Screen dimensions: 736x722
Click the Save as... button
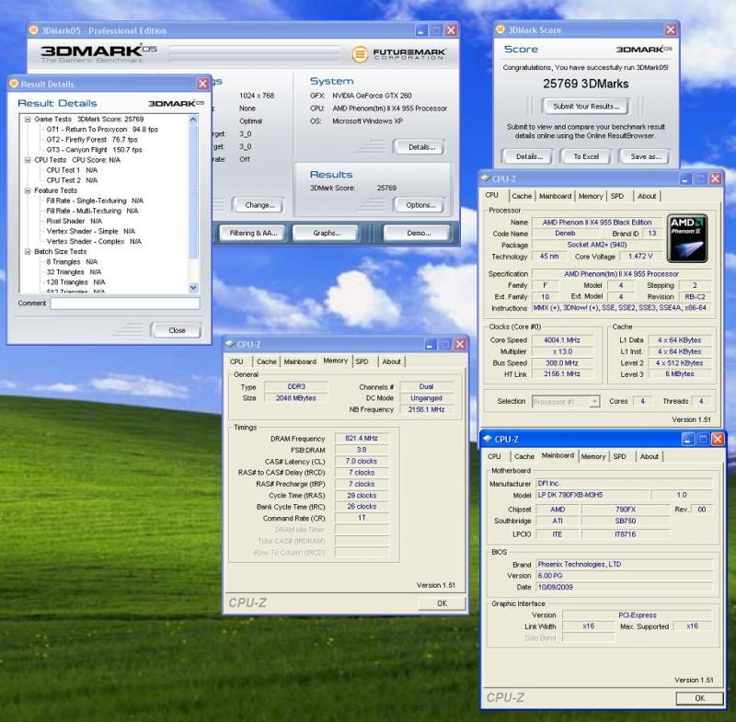(646, 156)
